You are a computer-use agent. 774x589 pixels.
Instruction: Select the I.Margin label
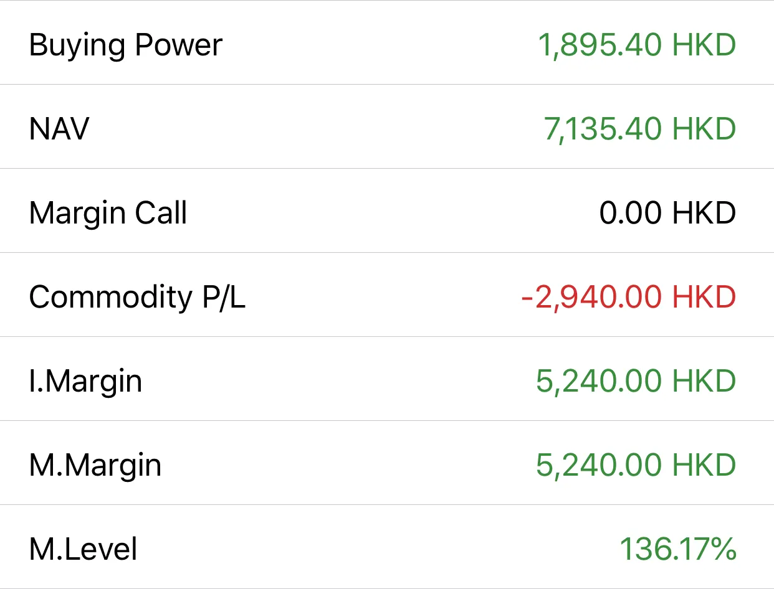(x=85, y=382)
